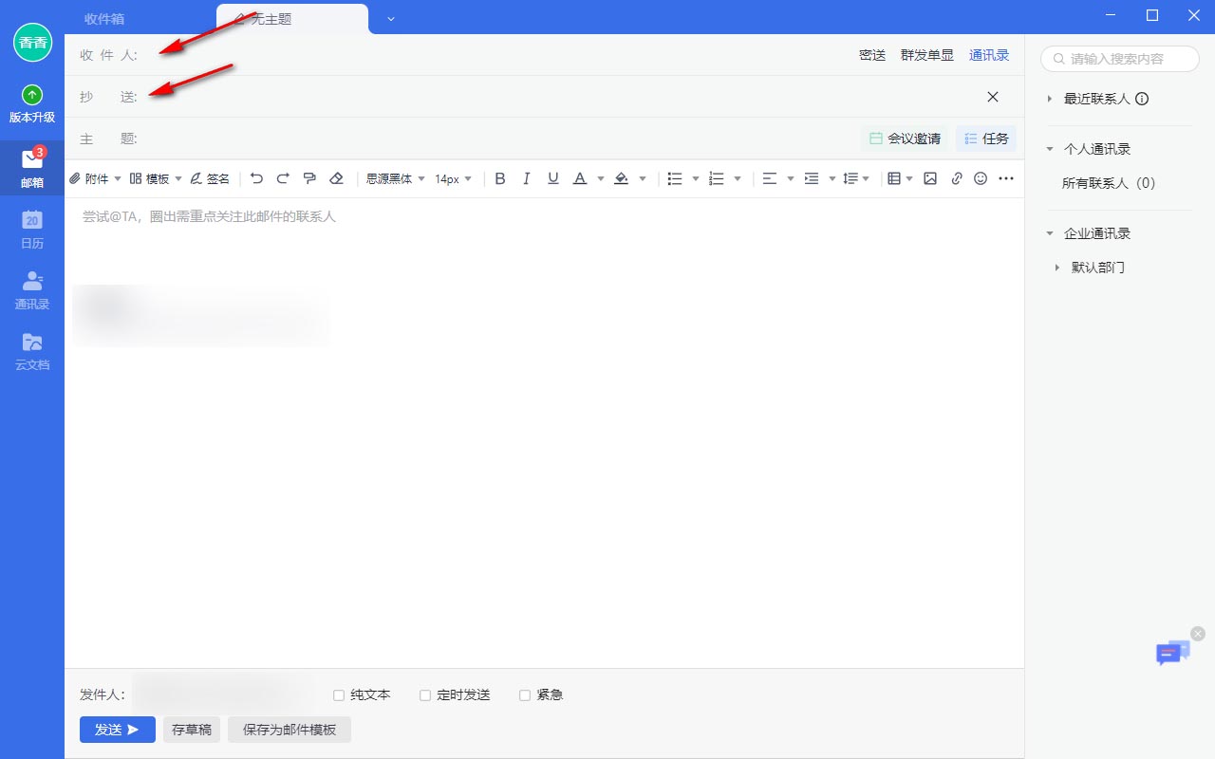Open the 日历 calendar in sidebar

point(32,229)
